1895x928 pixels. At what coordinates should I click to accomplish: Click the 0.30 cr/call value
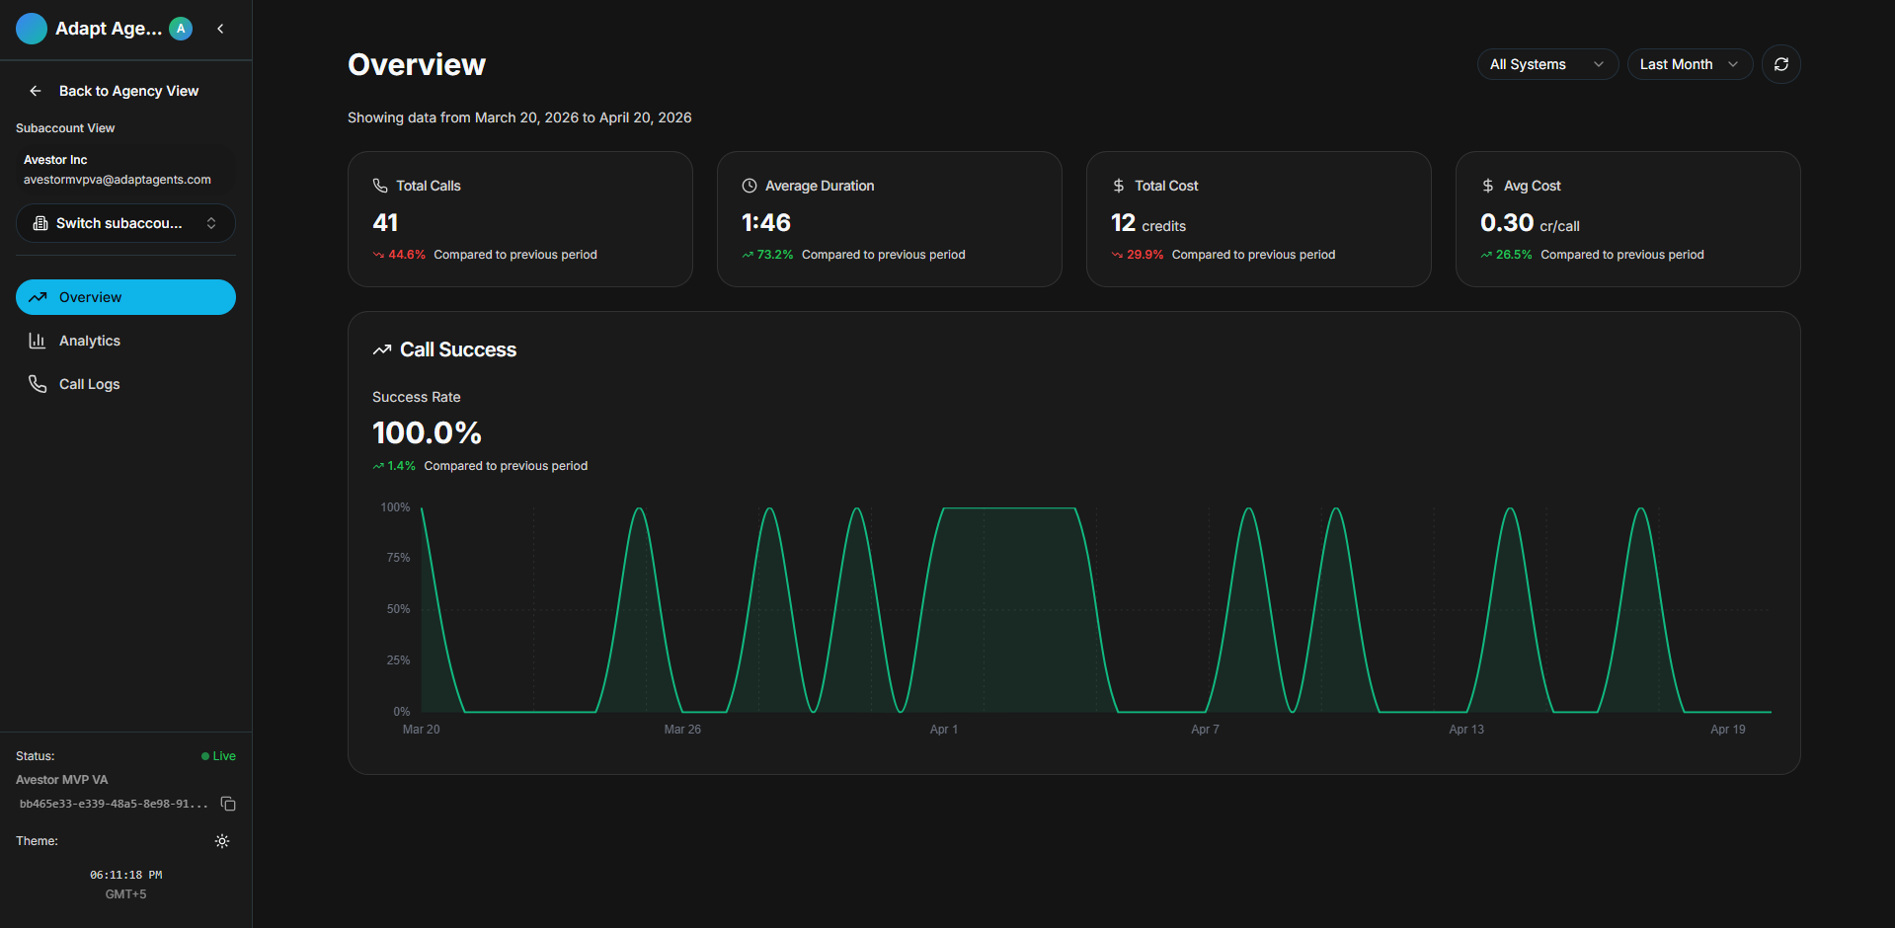(x=1530, y=224)
